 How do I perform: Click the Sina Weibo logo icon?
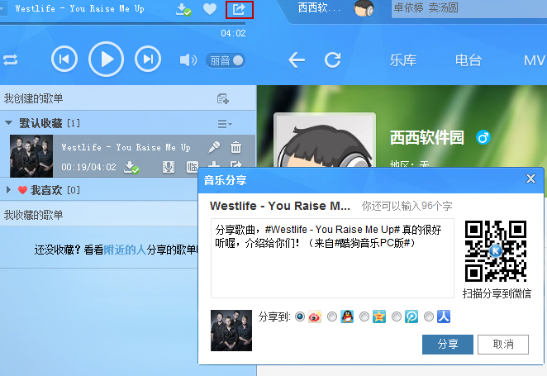(x=315, y=317)
